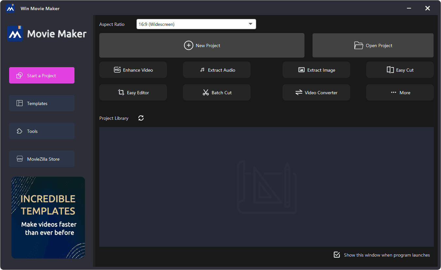The height and width of the screenshot is (270, 441).
Task: Minimize the Win Movie Maker window
Action: [409, 8]
